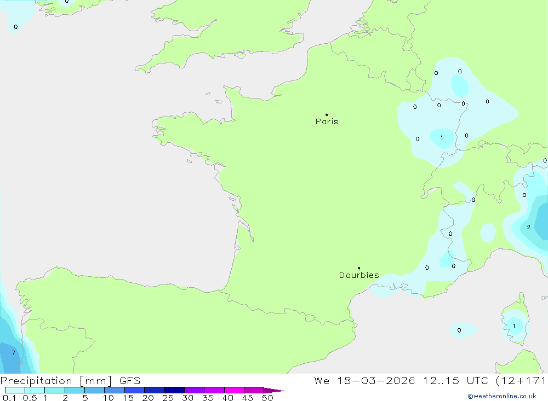Pick the 0.1 to 0.5 palest cyan swatch

click(x=15, y=390)
